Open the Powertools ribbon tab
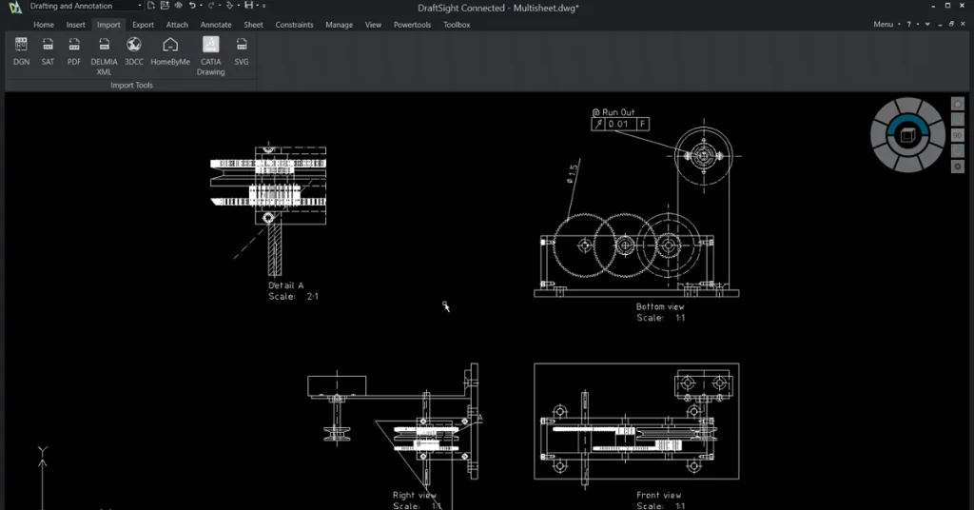Screen dimensions: 974x510 point(412,25)
